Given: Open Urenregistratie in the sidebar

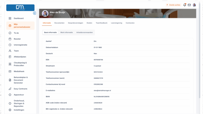Looking at the screenshot, I should 20,45.
